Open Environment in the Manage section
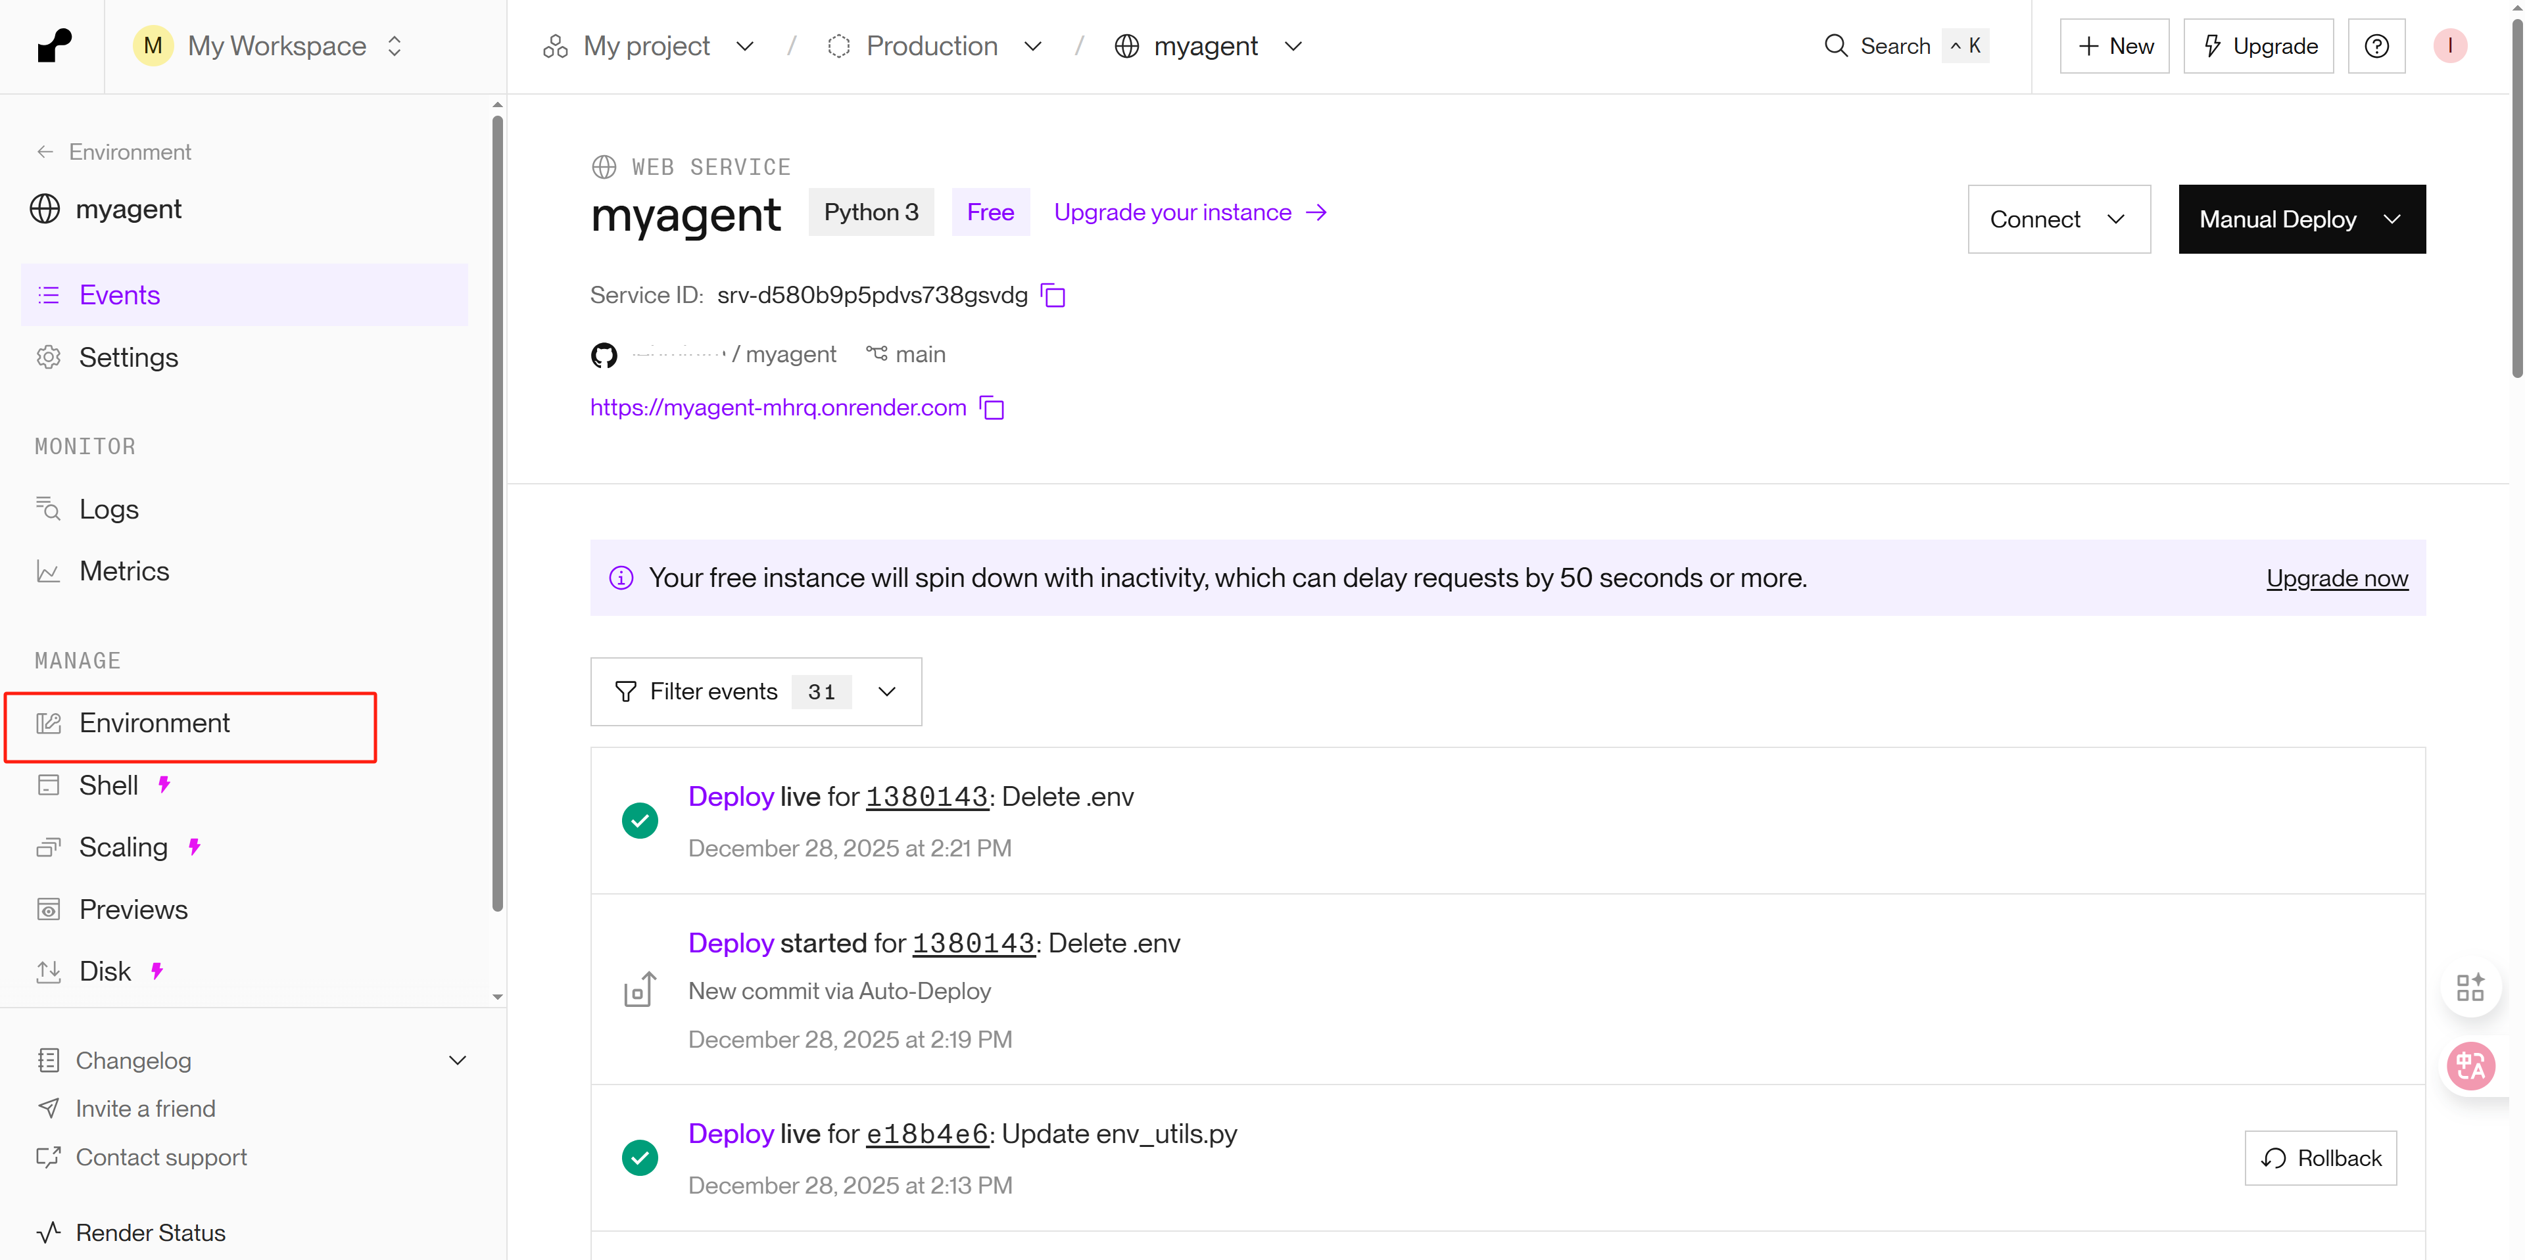 [155, 723]
